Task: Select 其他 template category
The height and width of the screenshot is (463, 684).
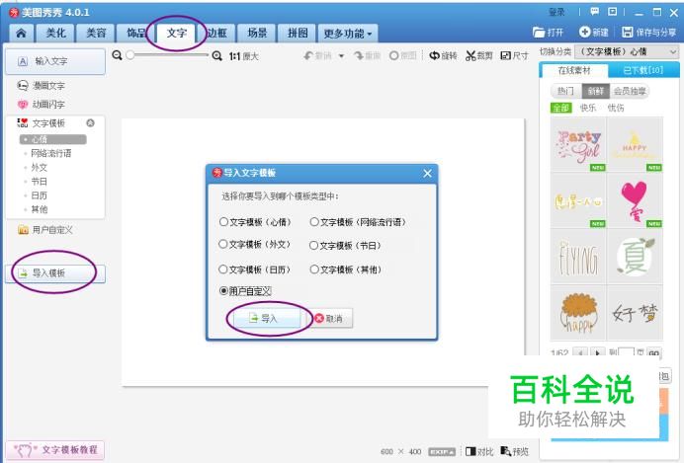Action: pos(40,209)
